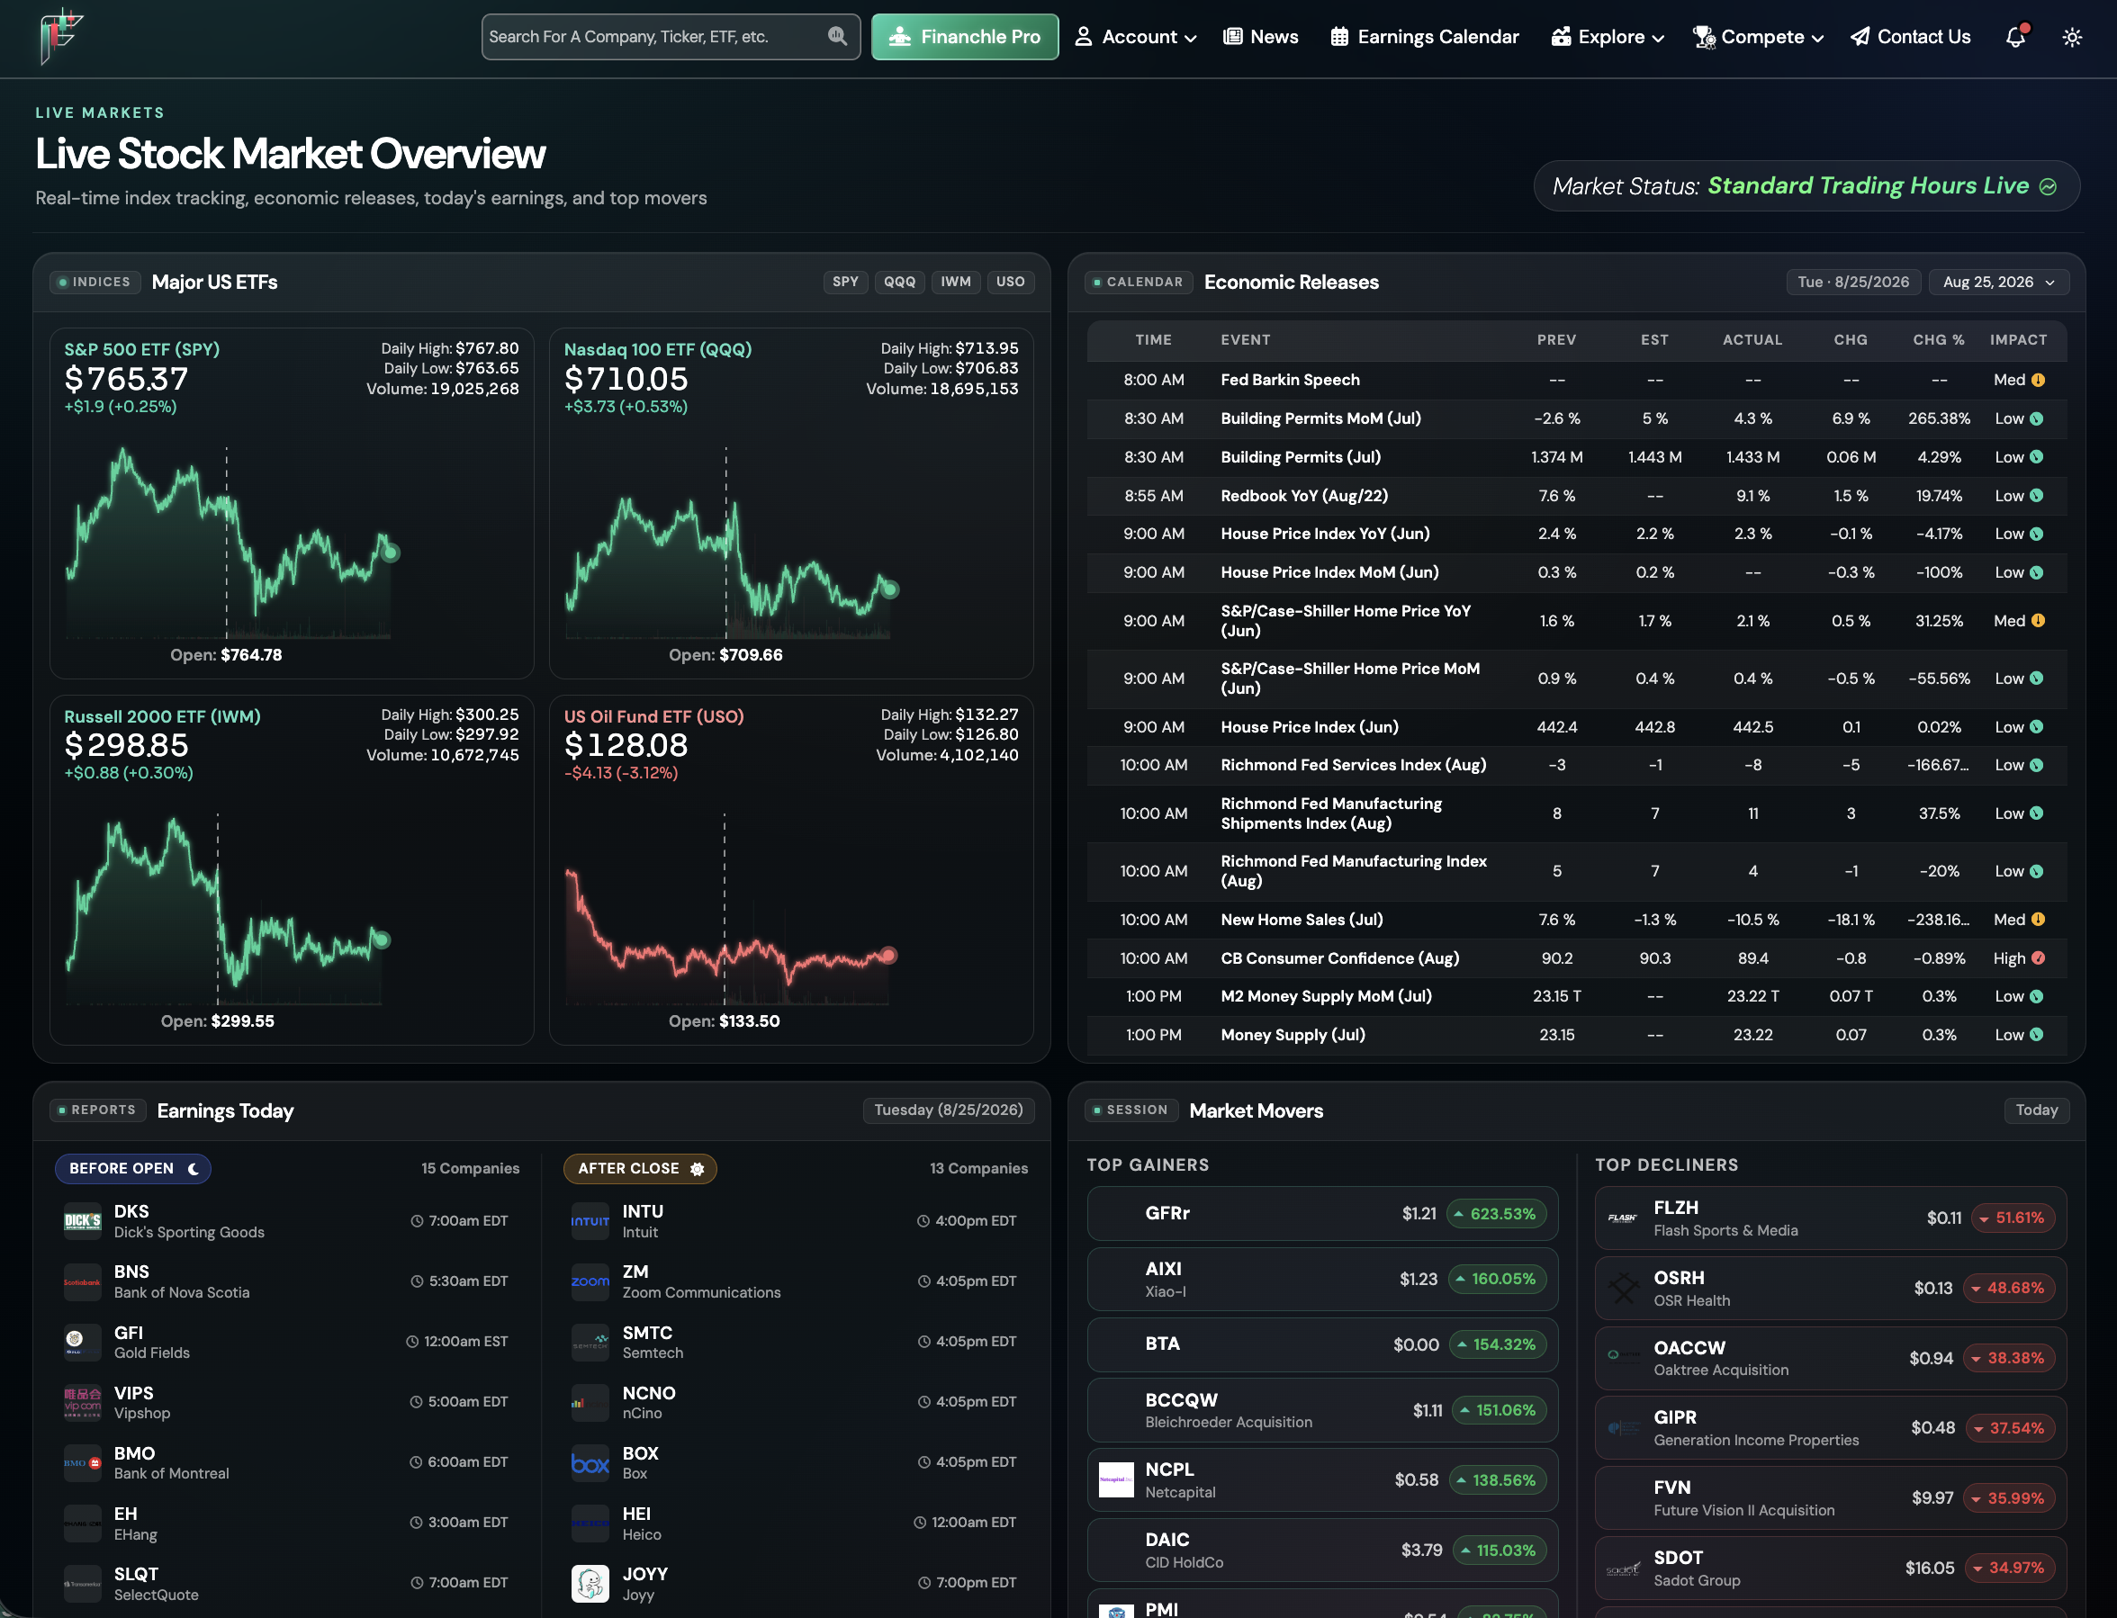
Task: Click the Russell 2000 ETF (IWM) title
Action: point(162,716)
